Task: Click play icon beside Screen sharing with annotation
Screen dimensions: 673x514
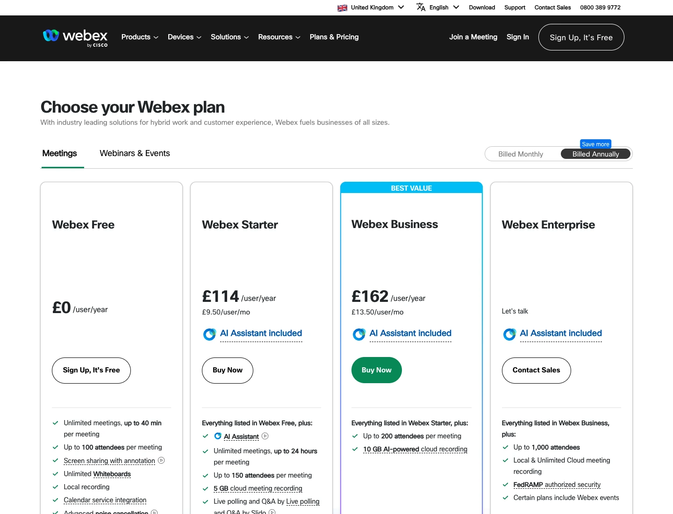Action: coord(161,460)
